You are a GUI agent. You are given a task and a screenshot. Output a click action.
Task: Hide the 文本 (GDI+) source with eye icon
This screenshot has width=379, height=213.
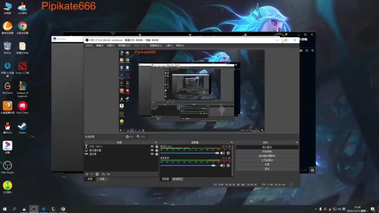click(152, 146)
